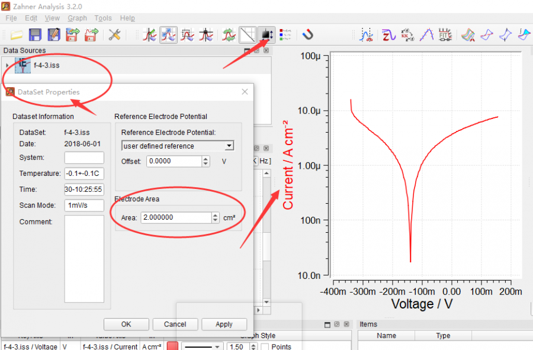This screenshot has width=533, height=350.
Task: Click the black square icon with resize arrows
Action: point(266,34)
